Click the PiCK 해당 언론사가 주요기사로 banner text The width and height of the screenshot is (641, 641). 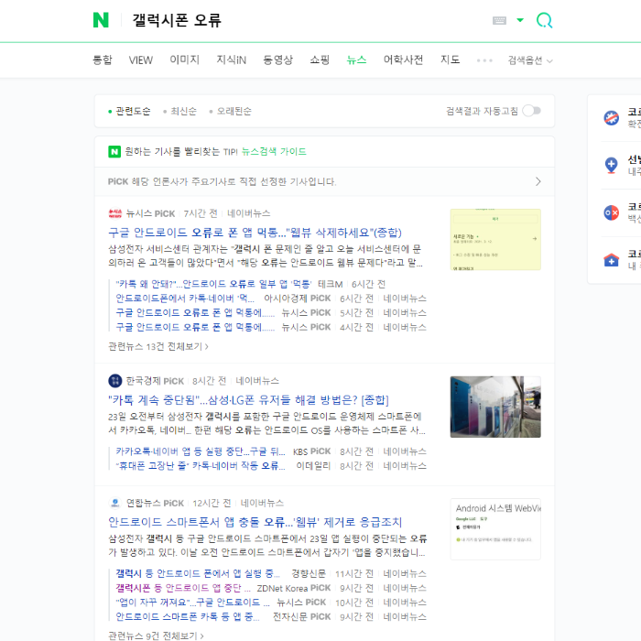click(x=222, y=181)
